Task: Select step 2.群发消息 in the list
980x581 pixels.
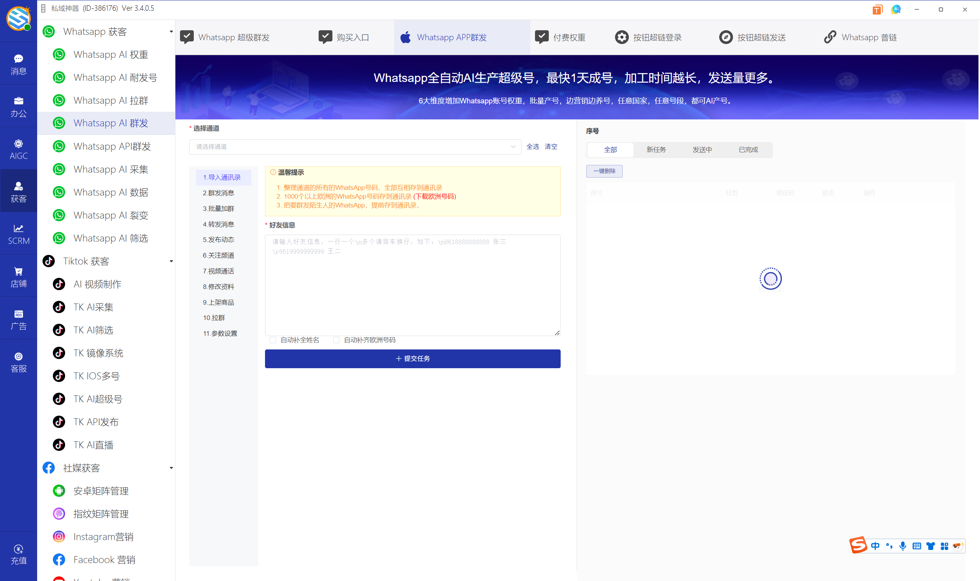Action: [218, 193]
